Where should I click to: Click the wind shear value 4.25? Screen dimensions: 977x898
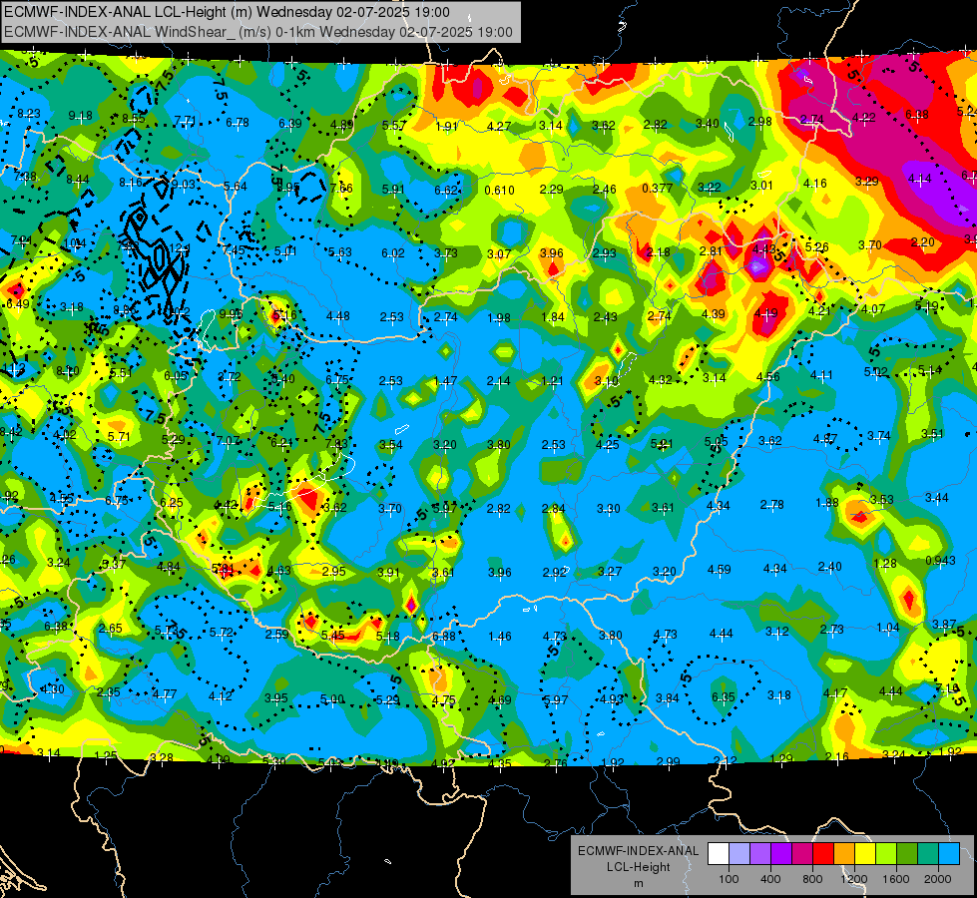click(608, 445)
